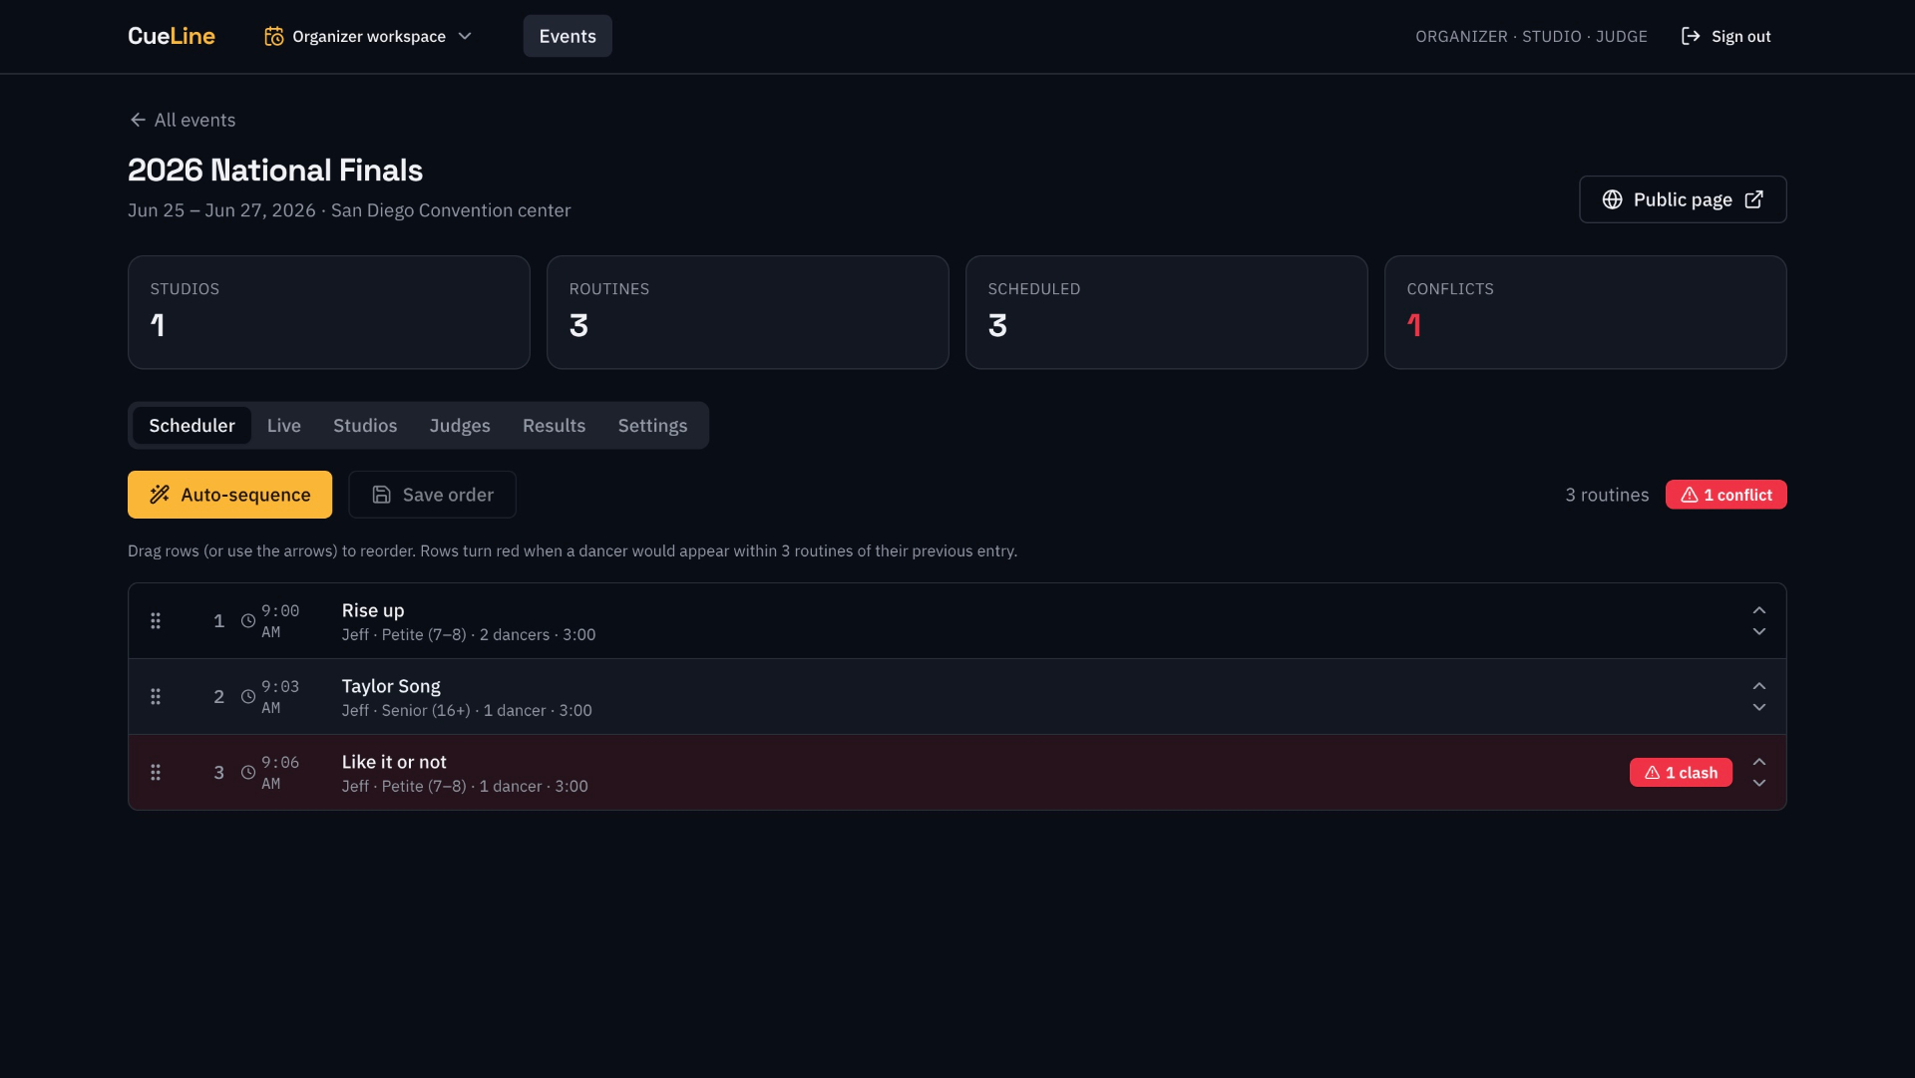The height and width of the screenshot is (1078, 1915).
Task: Click the Routines stat card
Action: point(748,312)
